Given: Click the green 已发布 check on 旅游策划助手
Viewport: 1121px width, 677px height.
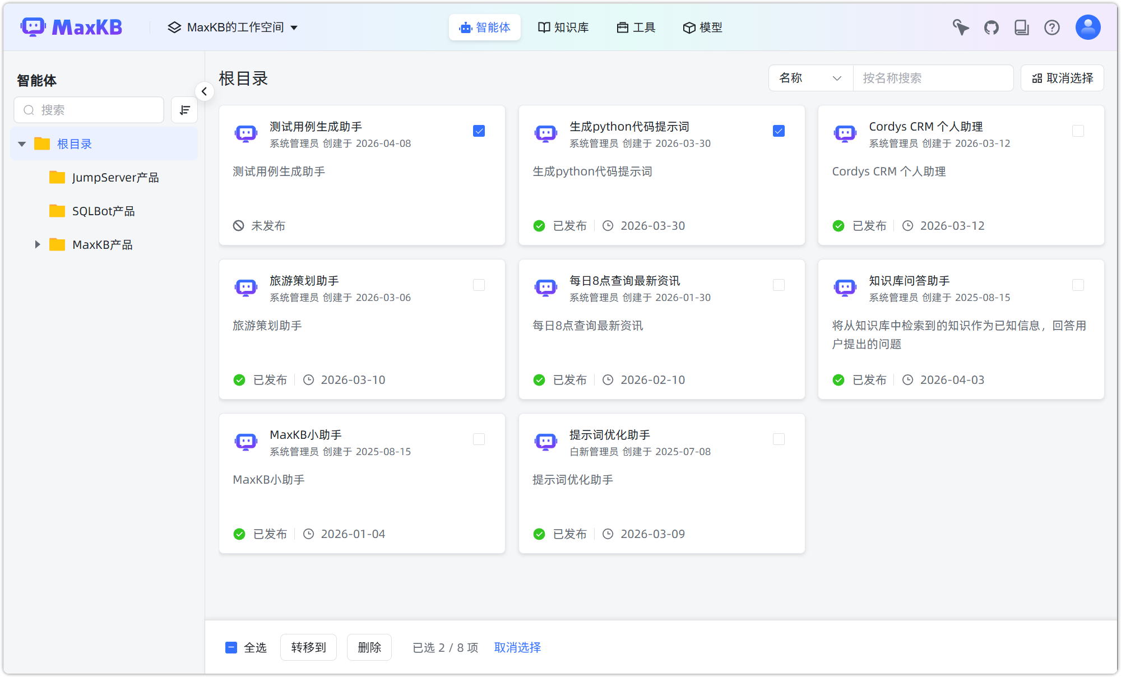Looking at the screenshot, I should tap(239, 379).
